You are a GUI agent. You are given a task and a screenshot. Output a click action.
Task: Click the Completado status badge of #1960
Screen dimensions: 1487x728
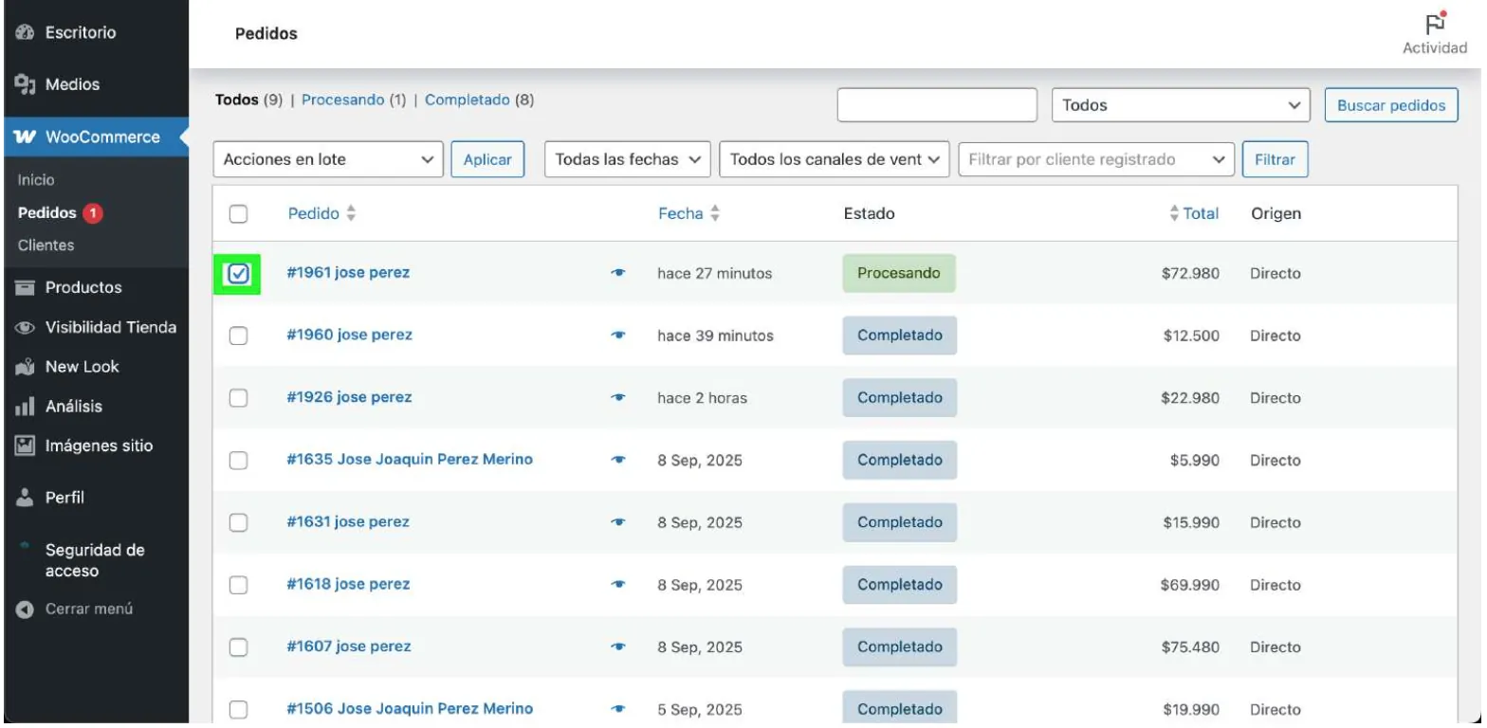[899, 336]
